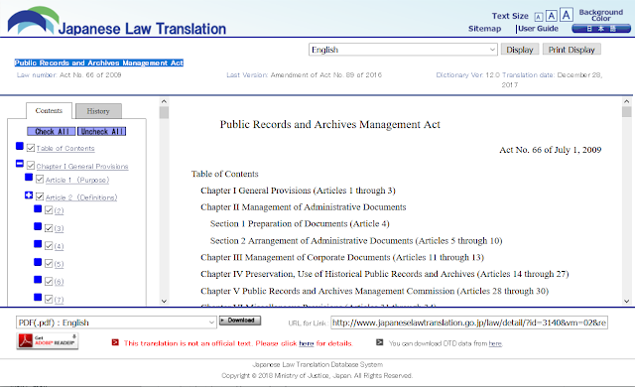Click blue square beside Table of Contents
635x387 pixels.
(20, 146)
